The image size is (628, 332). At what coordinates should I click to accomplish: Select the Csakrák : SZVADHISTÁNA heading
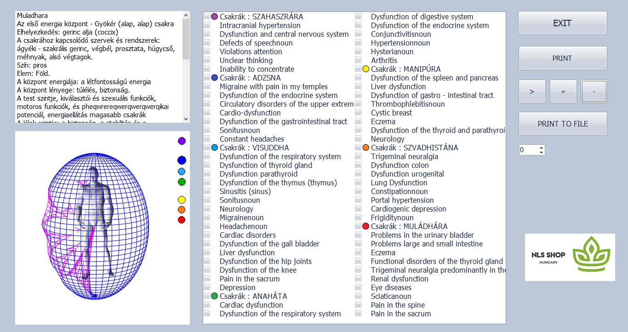tap(415, 148)
